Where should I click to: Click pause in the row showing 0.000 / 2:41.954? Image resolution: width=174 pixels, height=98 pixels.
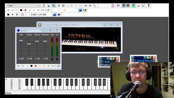coord(17,14)
